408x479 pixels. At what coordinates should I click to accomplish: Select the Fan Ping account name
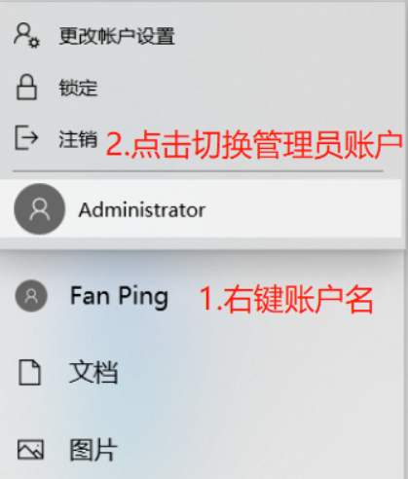pyautogui.click(x=120, y=297)
